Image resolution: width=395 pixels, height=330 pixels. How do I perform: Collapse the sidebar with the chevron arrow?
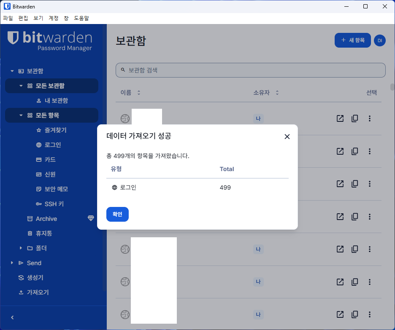tap(12, 318)
